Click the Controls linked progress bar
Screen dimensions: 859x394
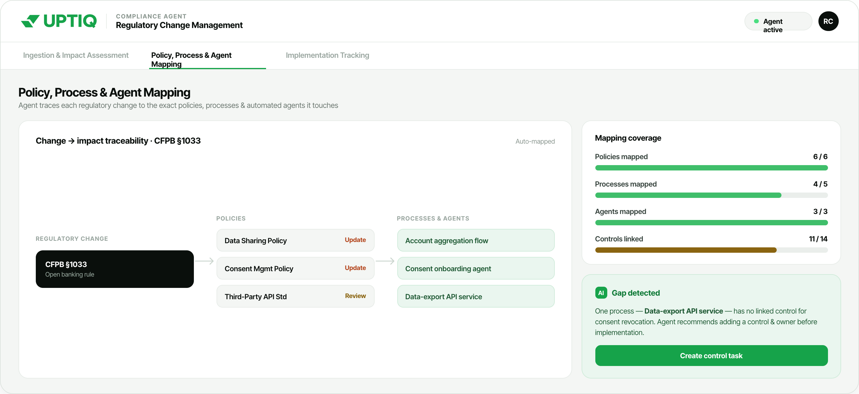pos(711,250)
